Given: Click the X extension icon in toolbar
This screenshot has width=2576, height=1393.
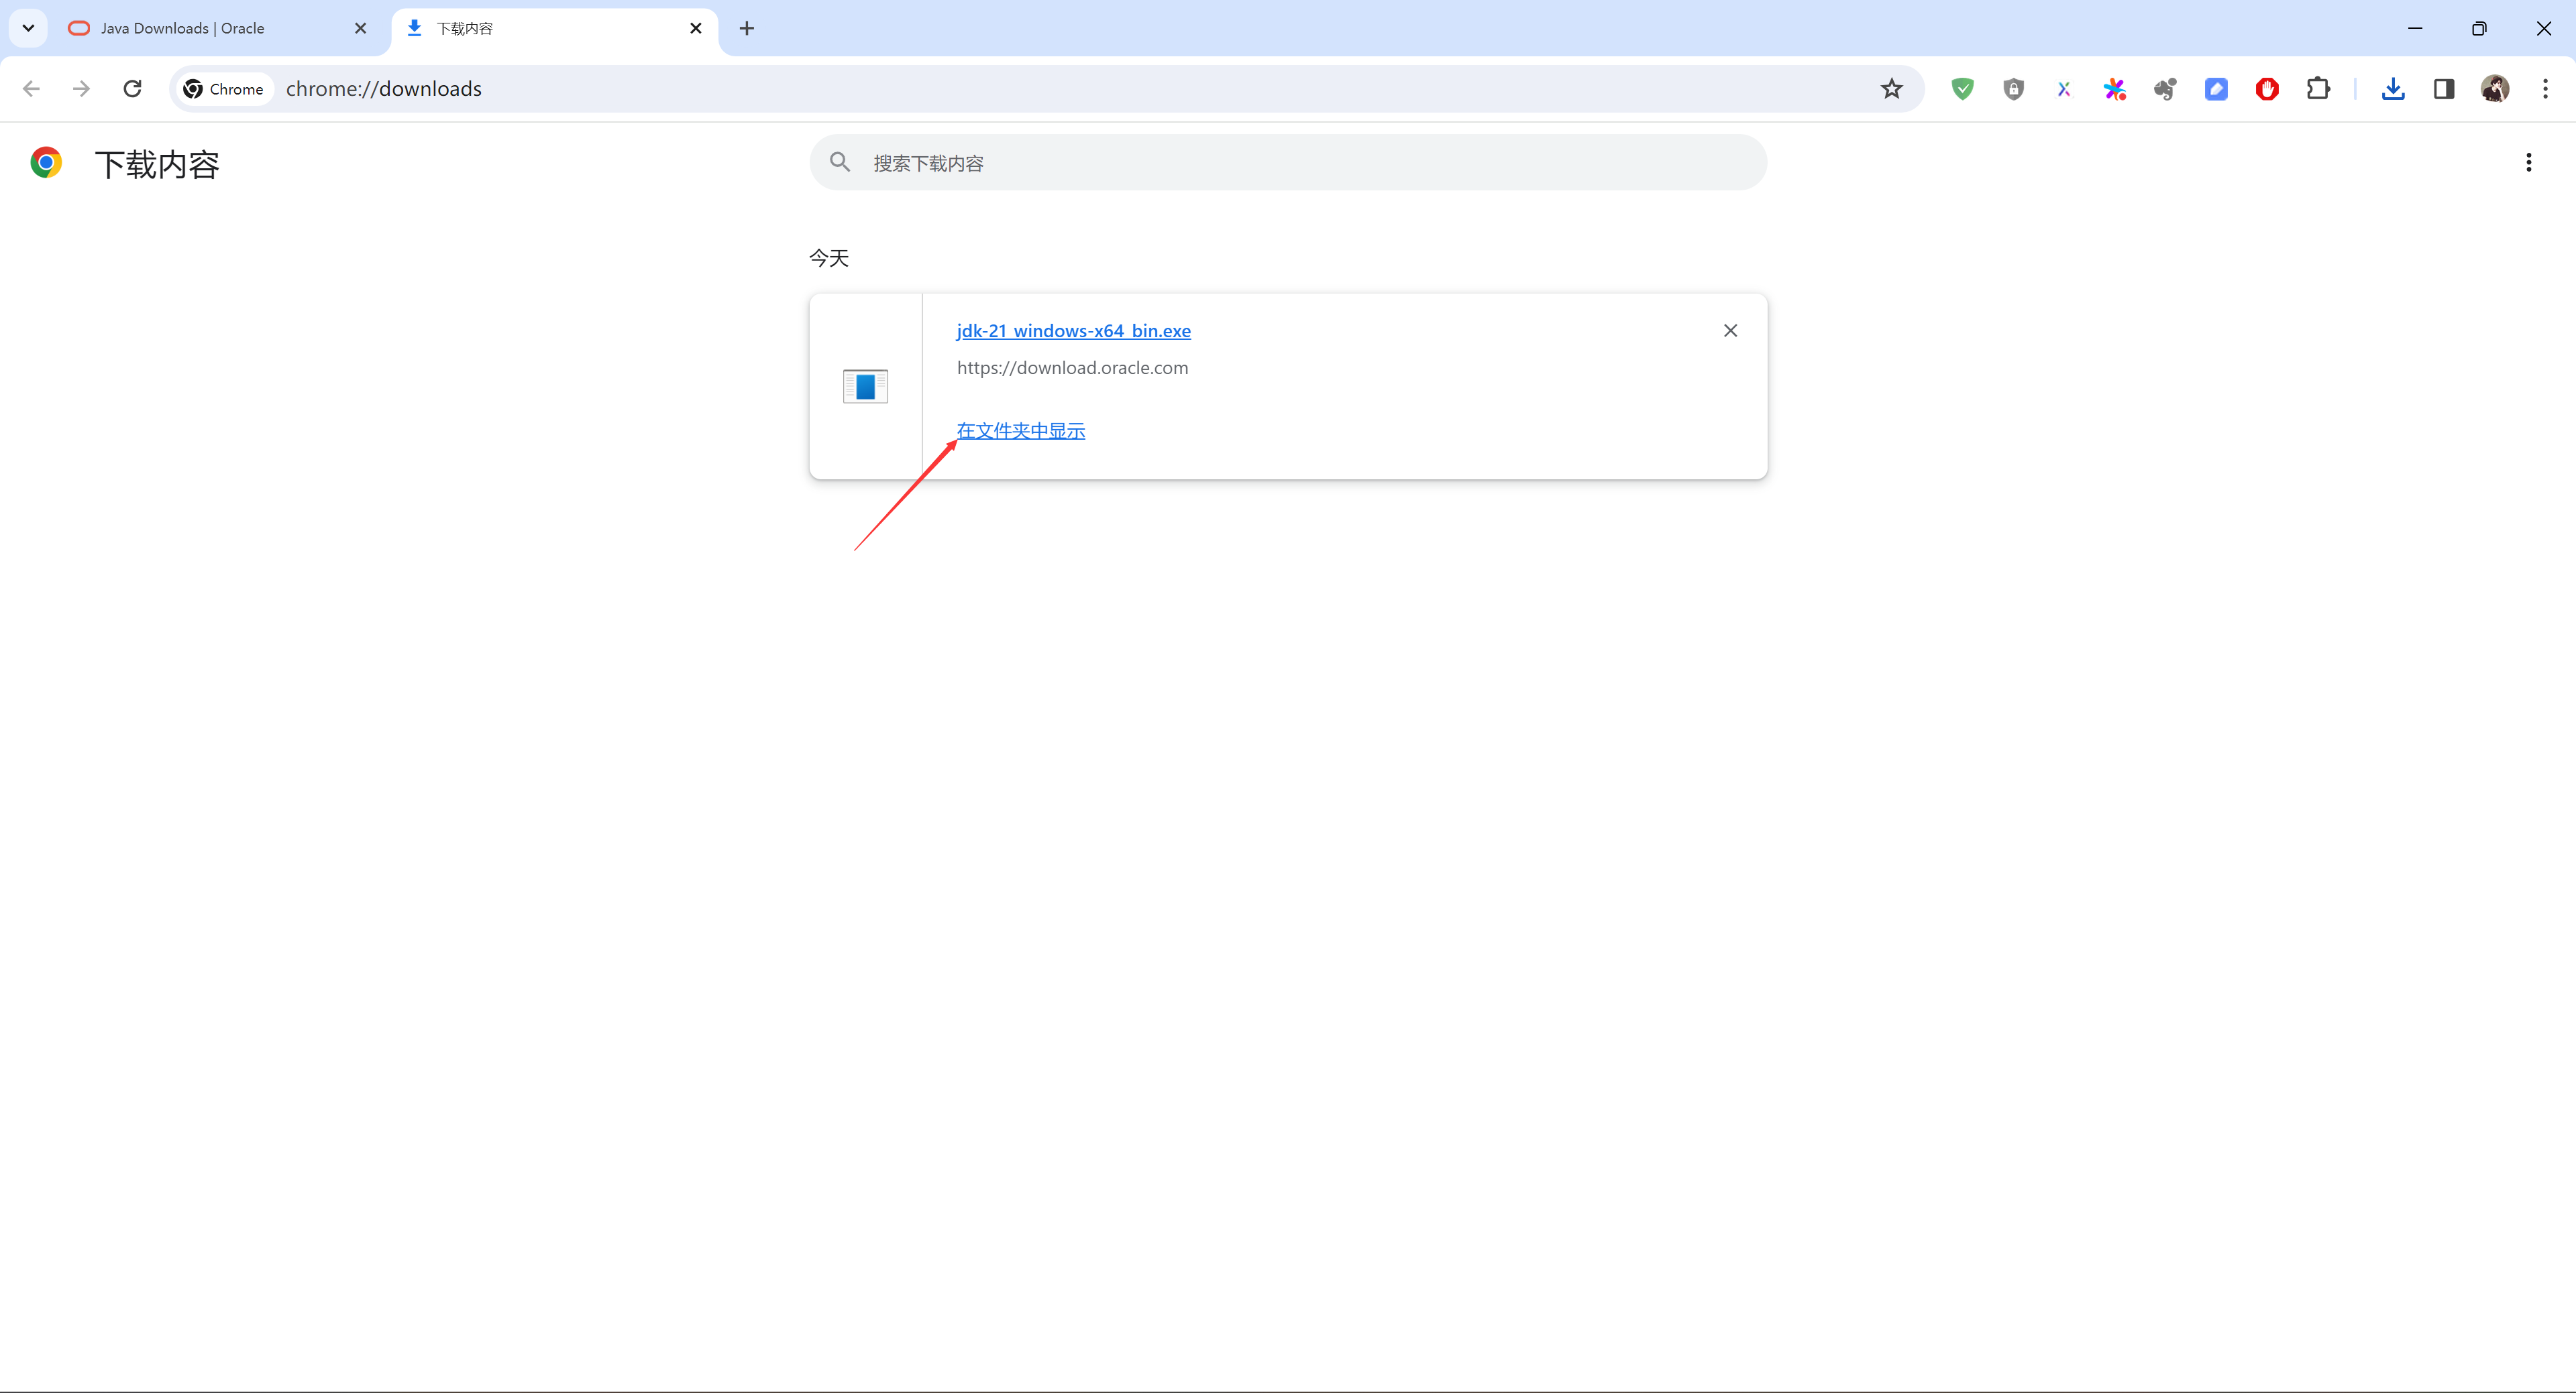Looking at the screenshot, I should coord(2065,89).
